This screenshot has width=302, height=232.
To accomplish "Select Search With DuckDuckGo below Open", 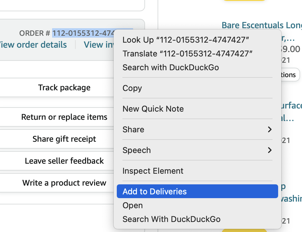I will [171, 219].
